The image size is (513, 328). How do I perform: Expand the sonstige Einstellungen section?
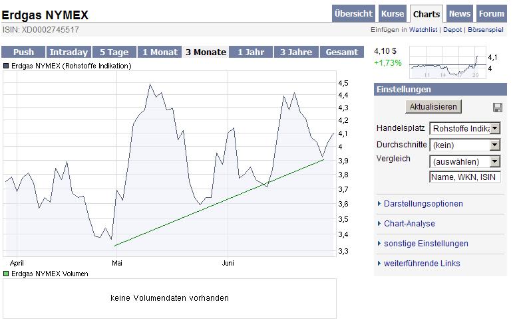[426, 244]
